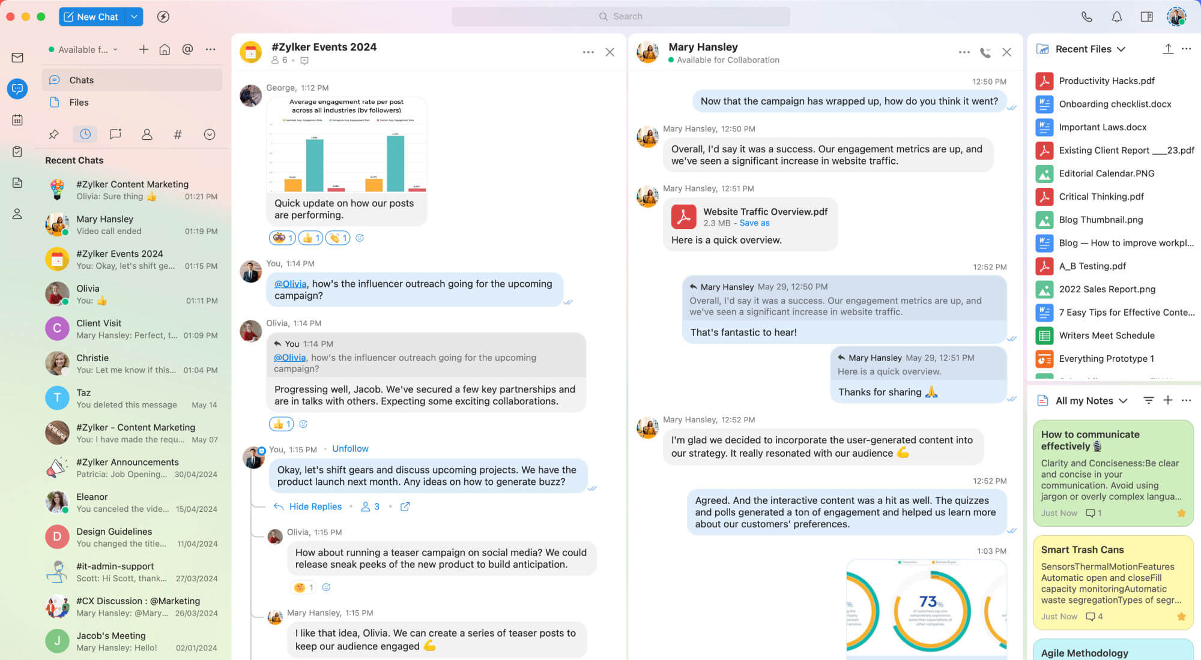Viewport: 1201px width, 660px height.
Task: Click the bell notifications icon
Action: coord(1116,17)
